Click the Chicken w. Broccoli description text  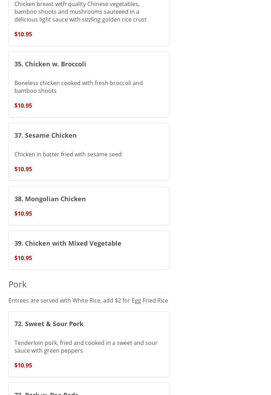(x=78, y=87)
